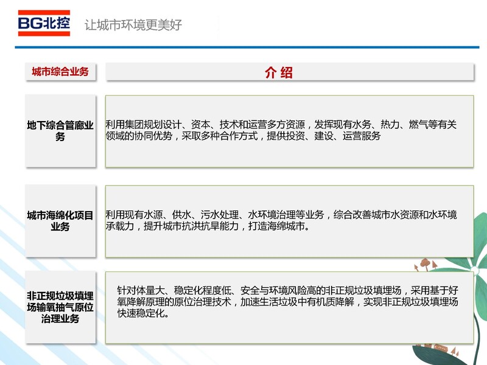Select the 城市海绵化项目业务 label box
This screenshot has height=365, width=487.
click(x=60, y=221)
